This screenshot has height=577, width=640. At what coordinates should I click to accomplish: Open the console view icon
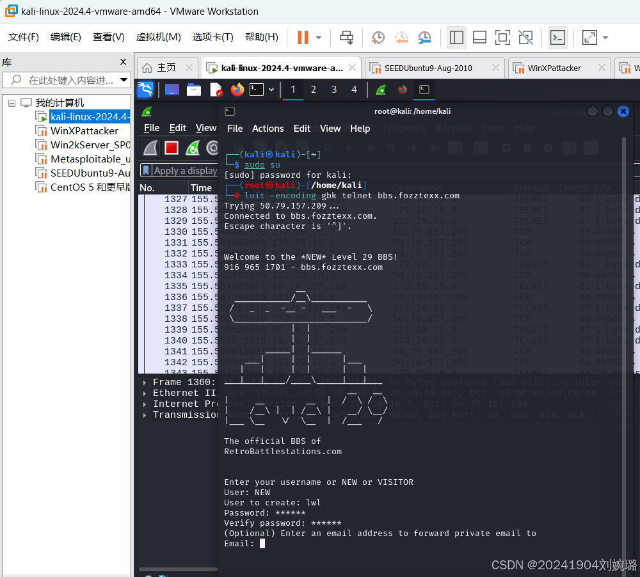click(557, 38)
